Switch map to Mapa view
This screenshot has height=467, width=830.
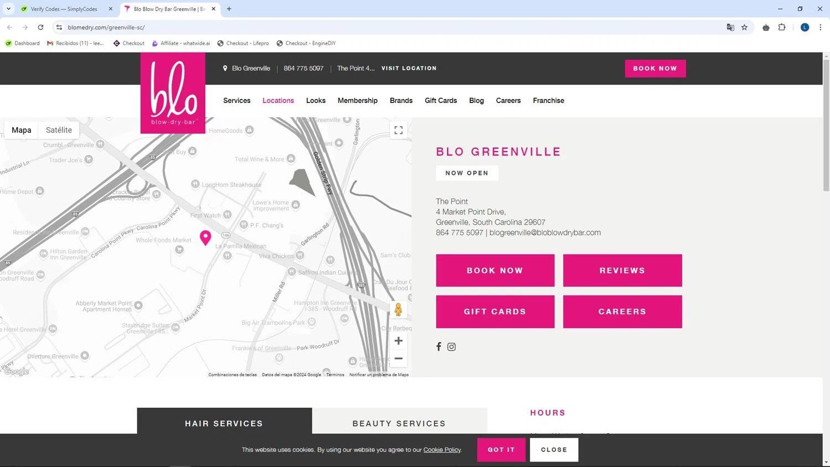[x=21, y=130]
